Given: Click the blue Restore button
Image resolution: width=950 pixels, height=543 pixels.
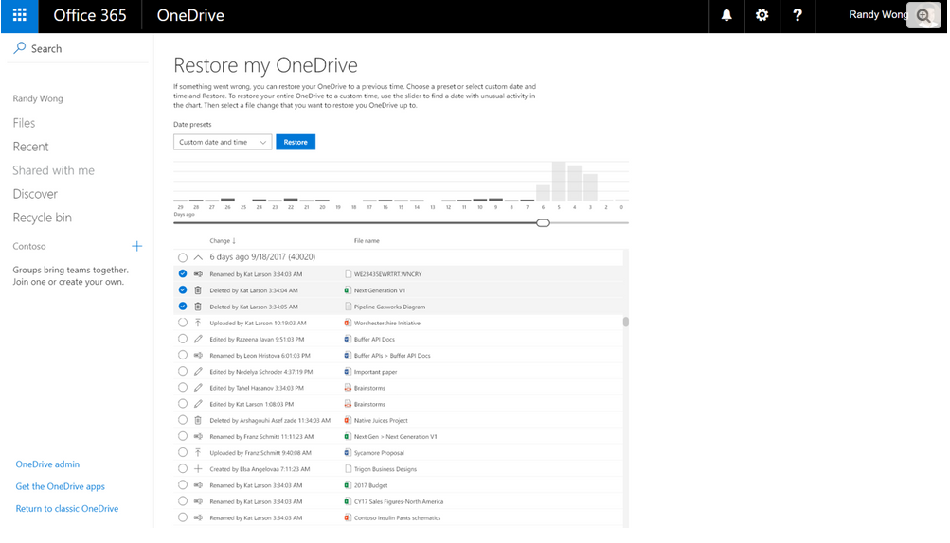Looking at the screenshot, I should [296, 142].
